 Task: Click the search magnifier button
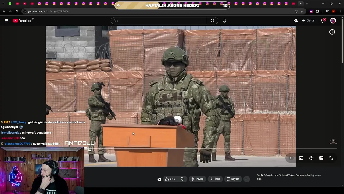[x=212, y=21]
